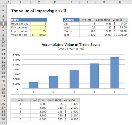This screenshot has height=125, width=132.
Task: Select the 65.00 saved hours cell
Action: pos(104,35)
